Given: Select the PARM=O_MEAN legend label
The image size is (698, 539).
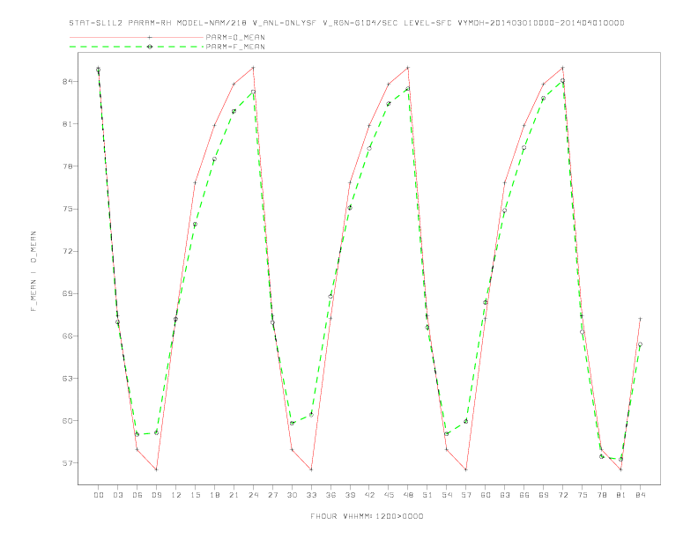Looking at the screenshot, I should 235,37.
